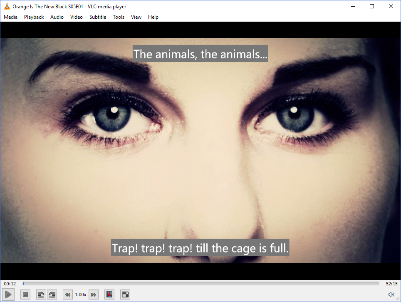Toggle remaining time on 52:15 label
This screenshot has width=401, height=302.
click(x=391, y=284)
